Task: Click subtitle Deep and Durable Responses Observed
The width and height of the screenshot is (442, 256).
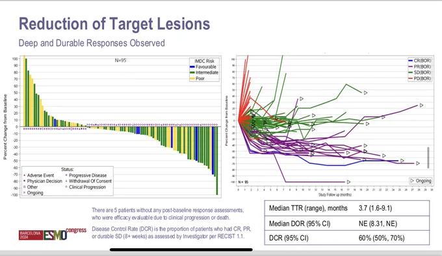Action: coord(92,43)
